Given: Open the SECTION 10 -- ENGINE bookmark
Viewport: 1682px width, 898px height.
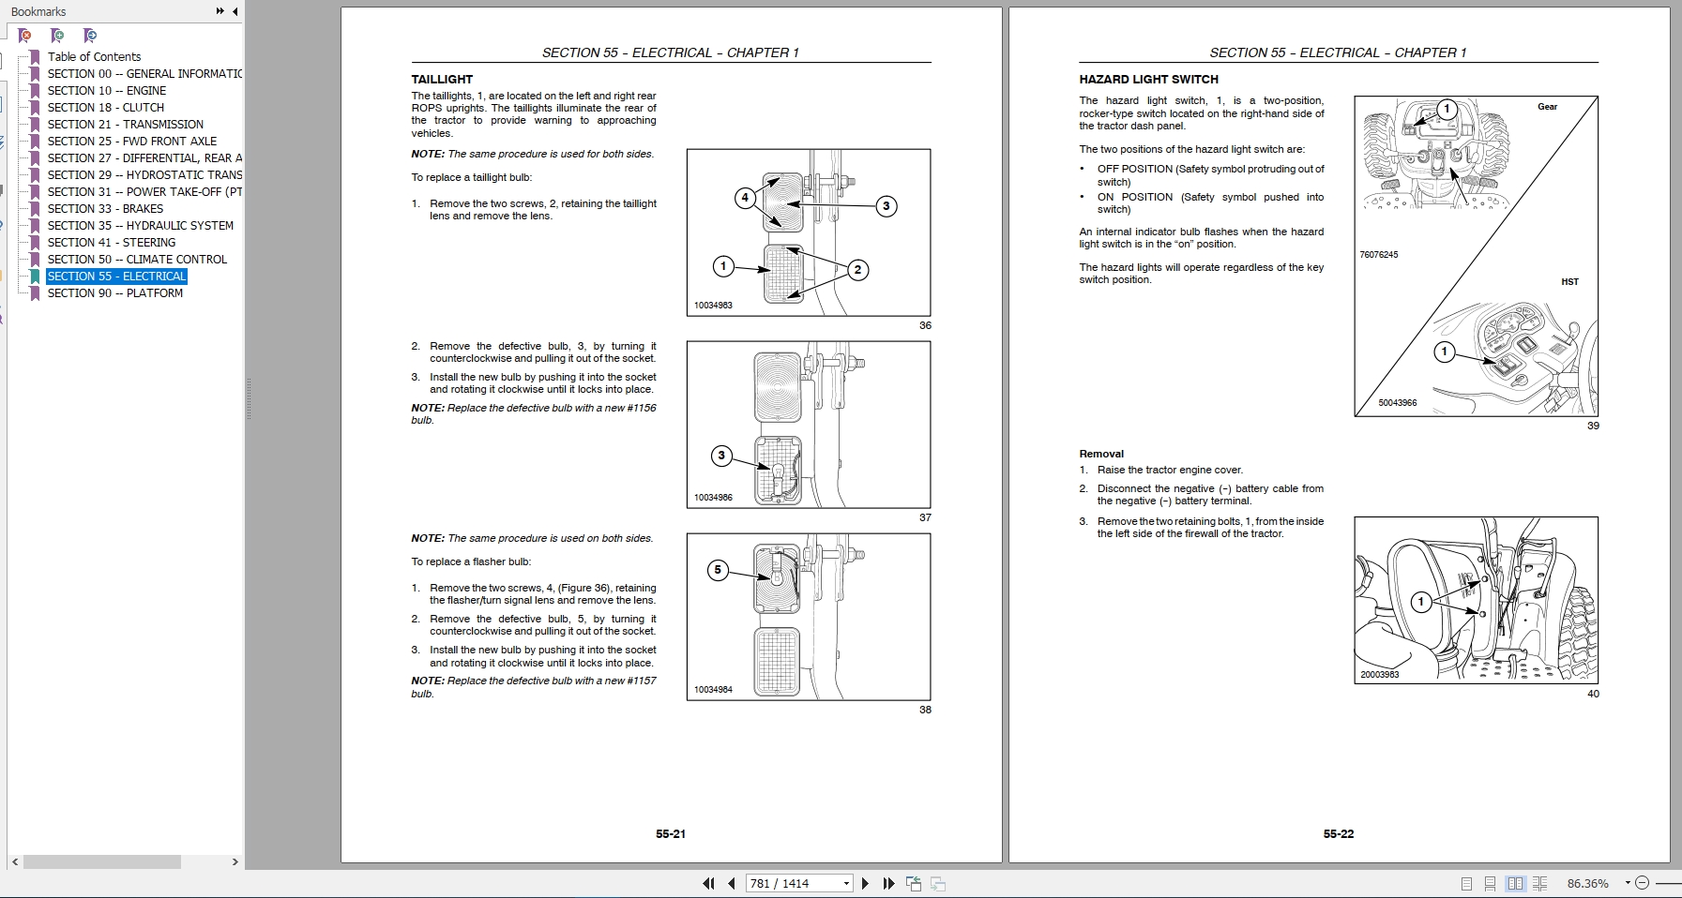Looking at the screenshot, I should (x=106, y=91).
